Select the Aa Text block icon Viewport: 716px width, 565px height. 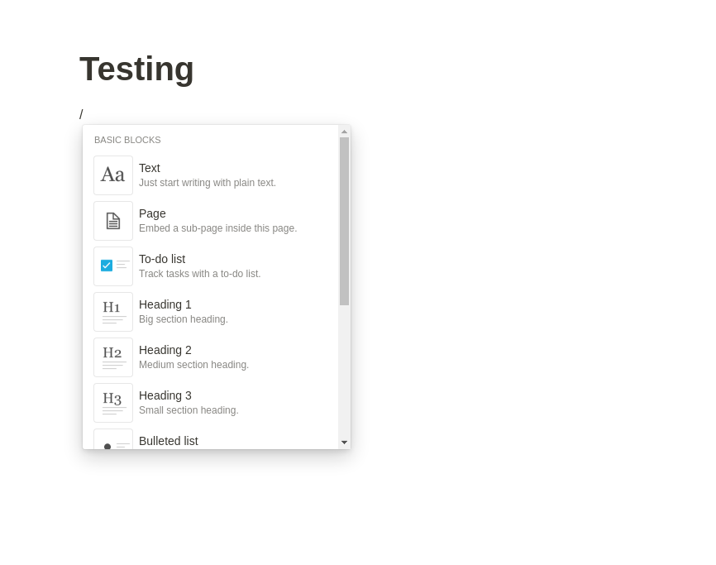tap(113, 175)
